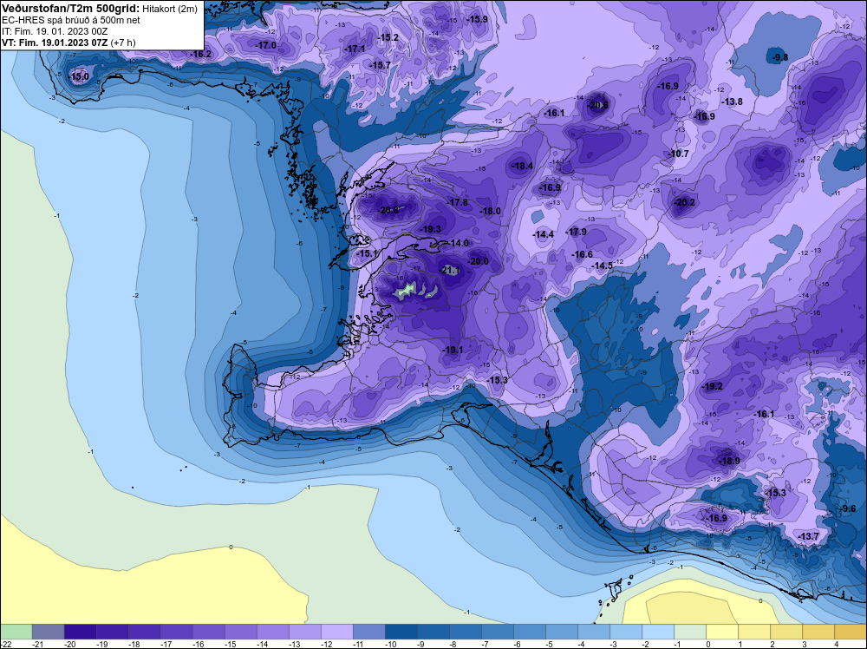Click the light green swatch above the -22 label
Viewport: 867px width, 649px height.
(x=16, y=632)
